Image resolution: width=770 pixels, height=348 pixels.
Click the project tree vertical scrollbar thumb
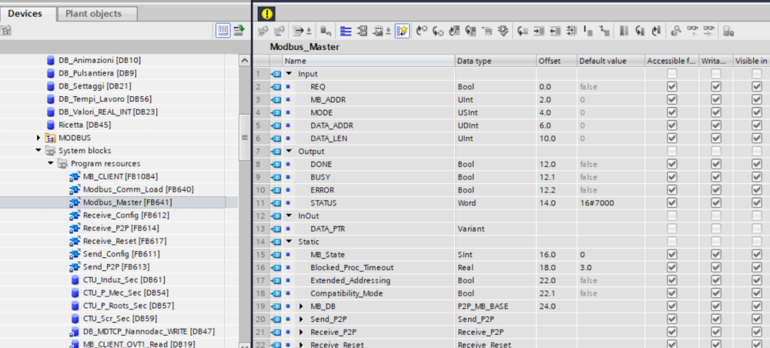click(245, 138)
